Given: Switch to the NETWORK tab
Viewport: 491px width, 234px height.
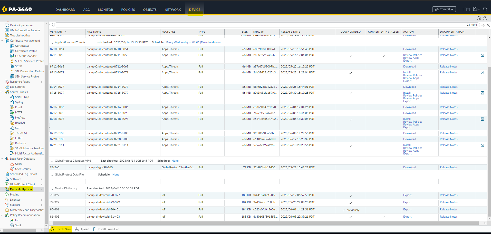Looking at the screenshot, I should [x=172, y=9].
